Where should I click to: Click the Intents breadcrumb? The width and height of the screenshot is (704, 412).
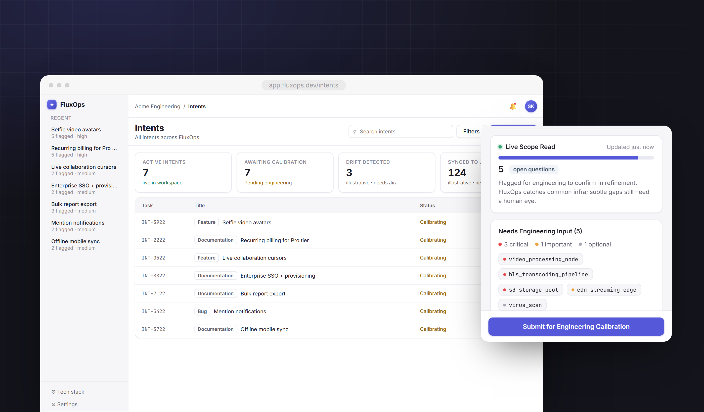[x=197, y=106]
